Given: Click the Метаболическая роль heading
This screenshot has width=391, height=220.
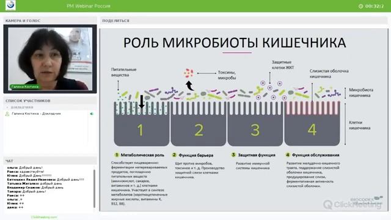Looking at the screenshot, I should (x=142, y=155).
